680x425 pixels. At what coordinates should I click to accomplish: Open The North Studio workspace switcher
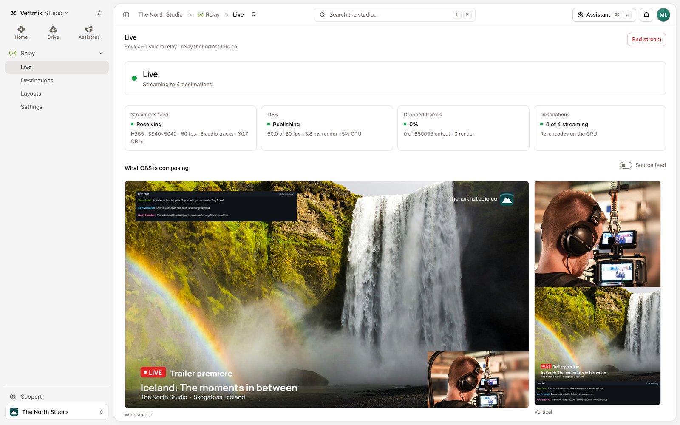click(x=57, y=412)
